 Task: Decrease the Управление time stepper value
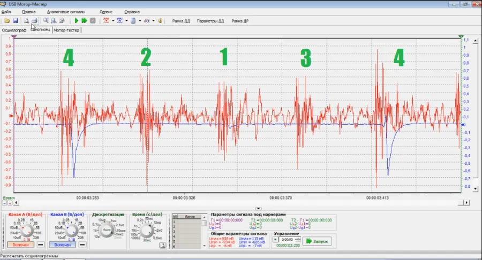pos(298,241)
